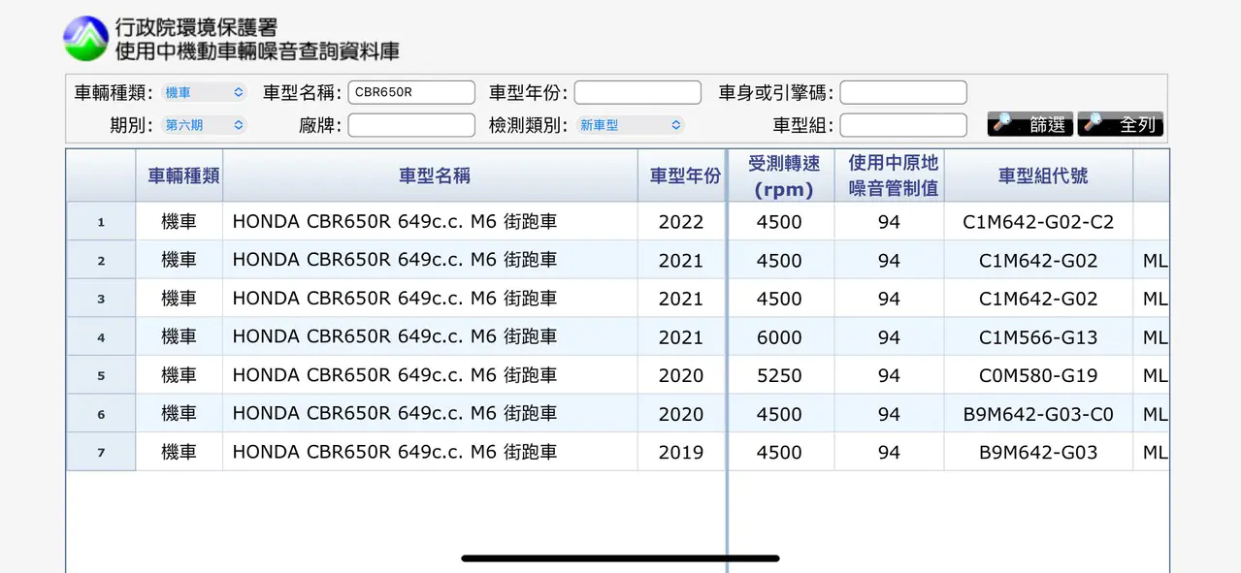The height and width of the screenshot is (573, 1241).
Task: Click the 車型年份 column header
Action: pyautogui.click(x=682, y=175)
